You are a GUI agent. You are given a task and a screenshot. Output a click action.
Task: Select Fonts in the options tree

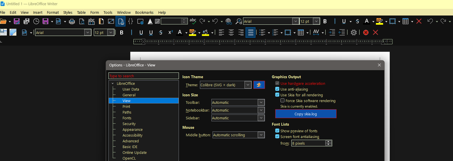127,118
